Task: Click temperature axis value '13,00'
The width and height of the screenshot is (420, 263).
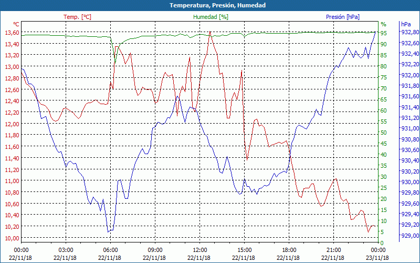Action: pos(12,67)
